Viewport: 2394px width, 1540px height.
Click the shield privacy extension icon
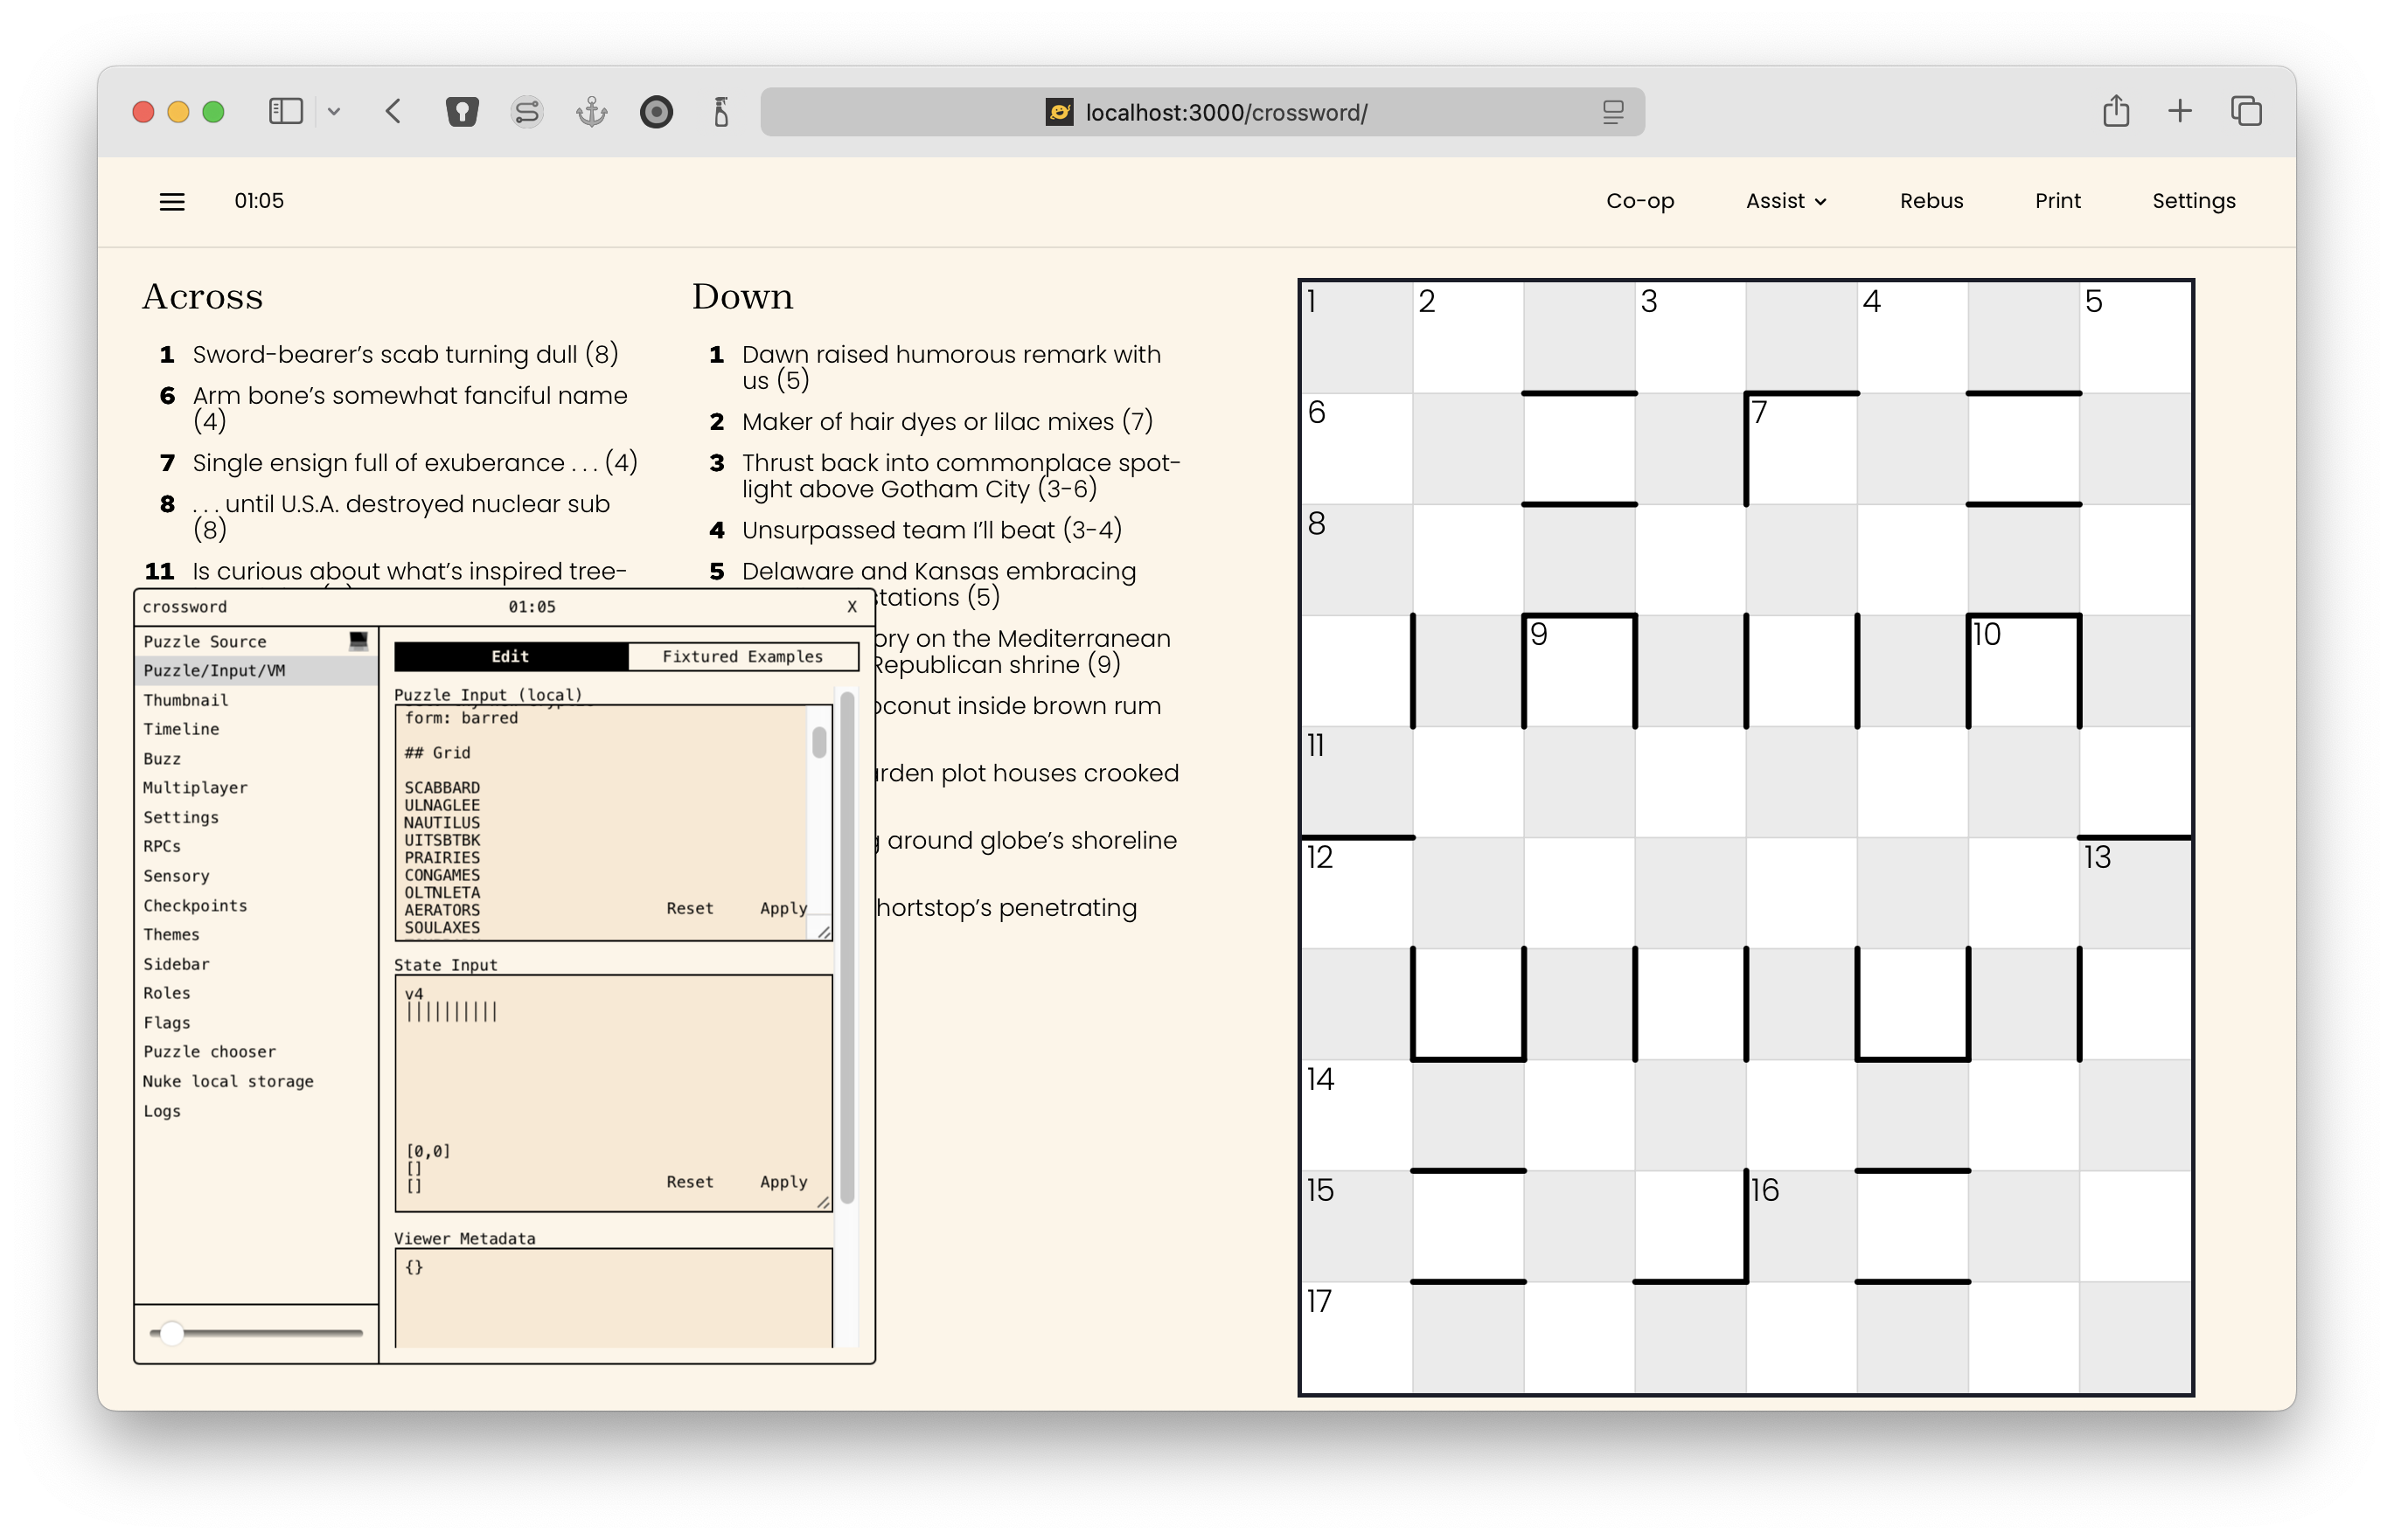(461, 111)
